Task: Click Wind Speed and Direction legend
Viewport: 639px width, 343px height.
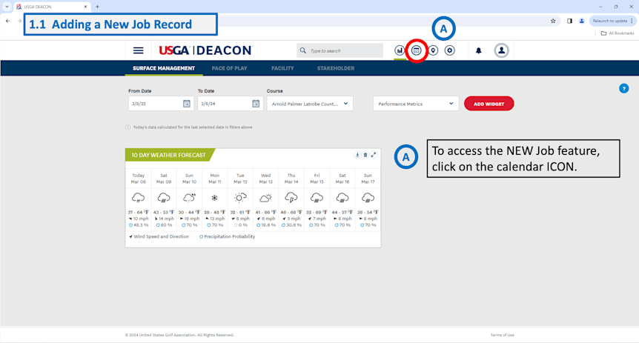Action: (159, 236)
